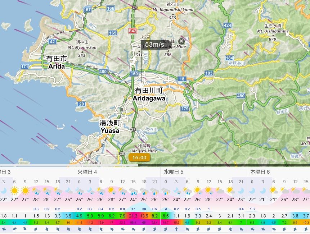Click the wind direction arrow under gust 66
This screenshot has width=310, height=234.
pyautogui.click(x=144, y=229)
